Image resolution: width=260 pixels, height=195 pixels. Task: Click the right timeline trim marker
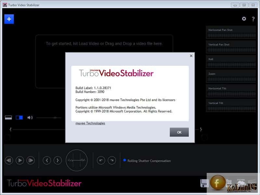point(201,129)
